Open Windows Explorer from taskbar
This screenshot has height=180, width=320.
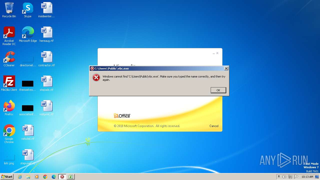(x=28, y=177)
